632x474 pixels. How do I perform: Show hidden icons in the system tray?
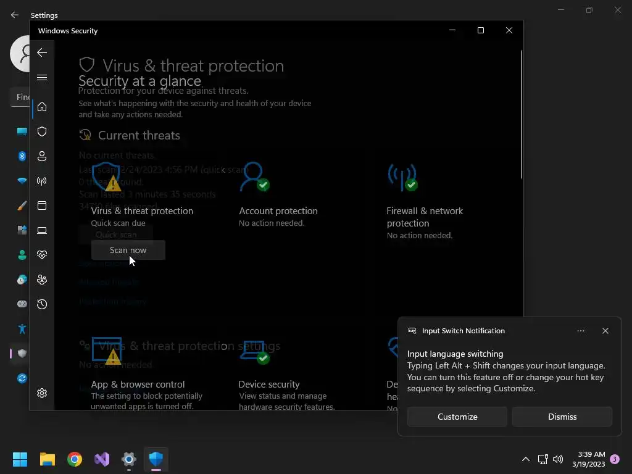click(526, 459)
